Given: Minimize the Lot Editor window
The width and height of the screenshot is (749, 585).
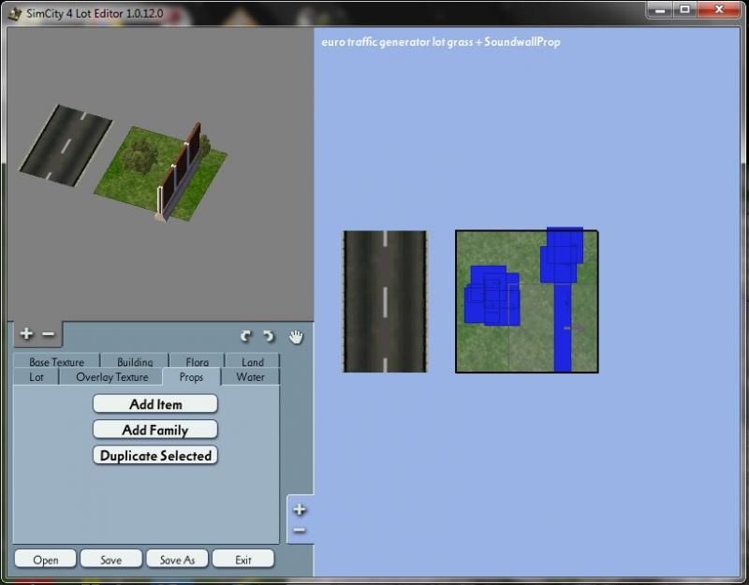Looking at the screenshot, I should tap(660, 9).
